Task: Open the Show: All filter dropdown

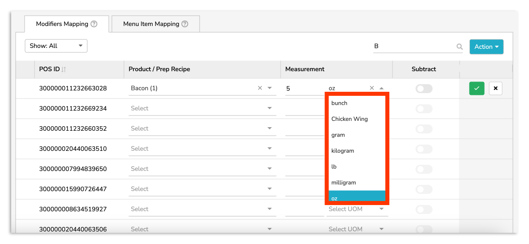Action: point(56,46)
